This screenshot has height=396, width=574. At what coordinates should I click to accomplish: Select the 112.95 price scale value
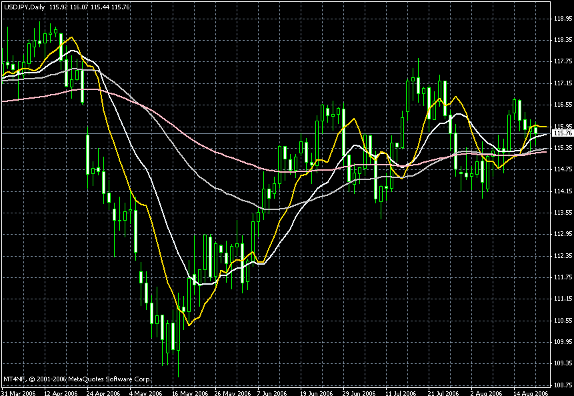click(x=563, y=234)
